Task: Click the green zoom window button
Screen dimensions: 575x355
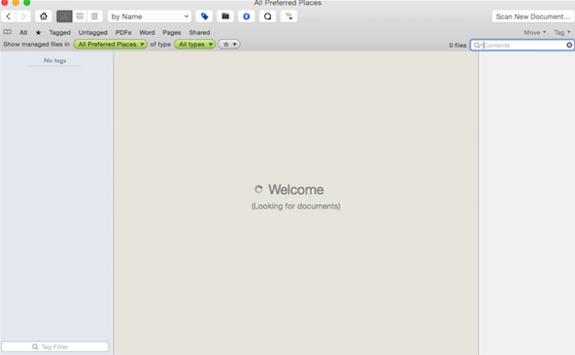Action: click(27, 2)
